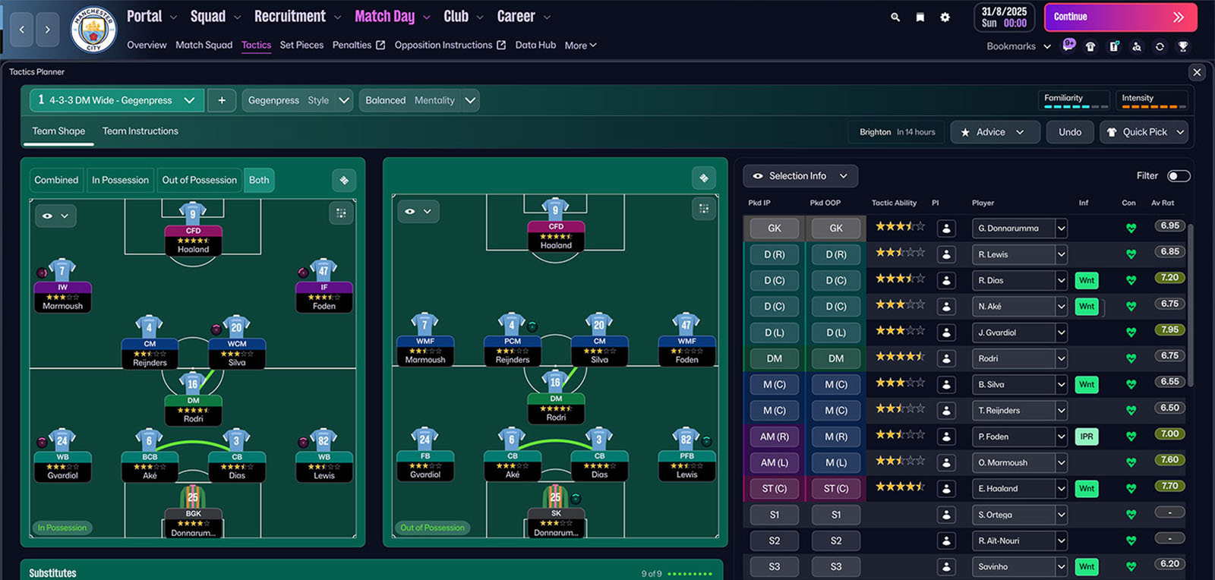This screenshot has height=580, width=1215.
Task: Open Opposition Instructions link
Action: tap(450, 46)
